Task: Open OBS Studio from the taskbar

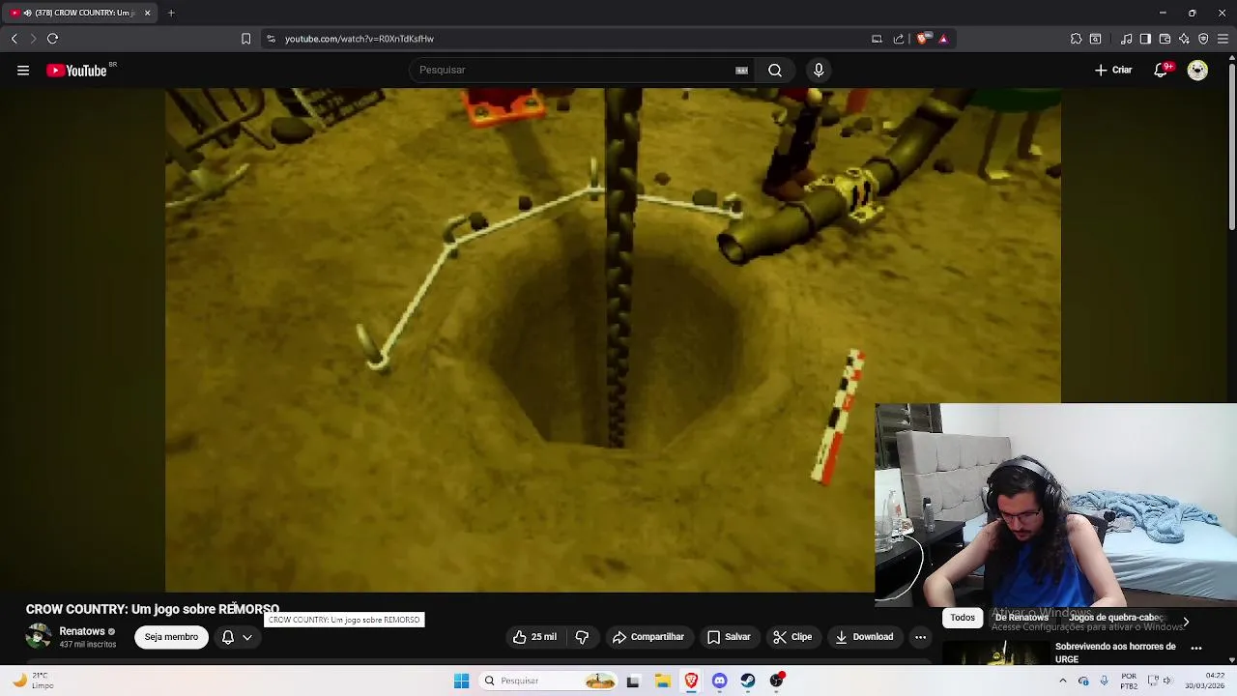Action: click(776, 681)
